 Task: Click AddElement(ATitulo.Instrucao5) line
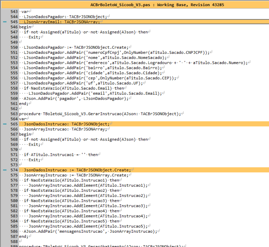pyautogui.click(x=88, y=226)
